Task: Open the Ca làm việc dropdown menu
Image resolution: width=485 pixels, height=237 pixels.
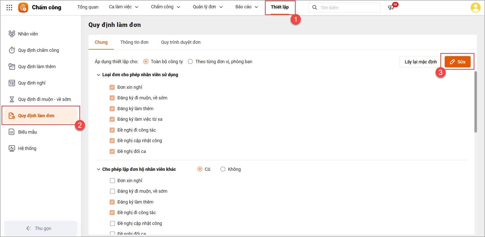Action: pos(124,7)
